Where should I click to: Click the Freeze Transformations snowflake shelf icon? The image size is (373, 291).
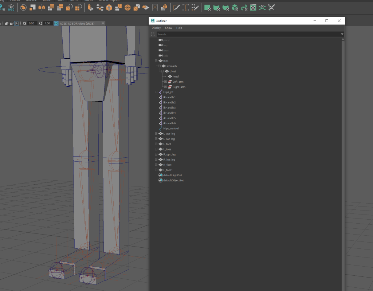[x=11, y=8]
